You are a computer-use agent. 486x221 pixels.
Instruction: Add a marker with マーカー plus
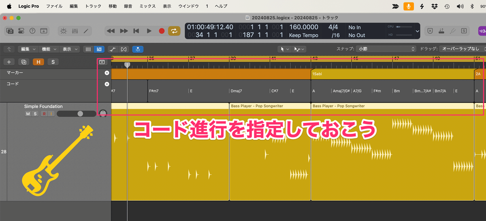[107, 73]
